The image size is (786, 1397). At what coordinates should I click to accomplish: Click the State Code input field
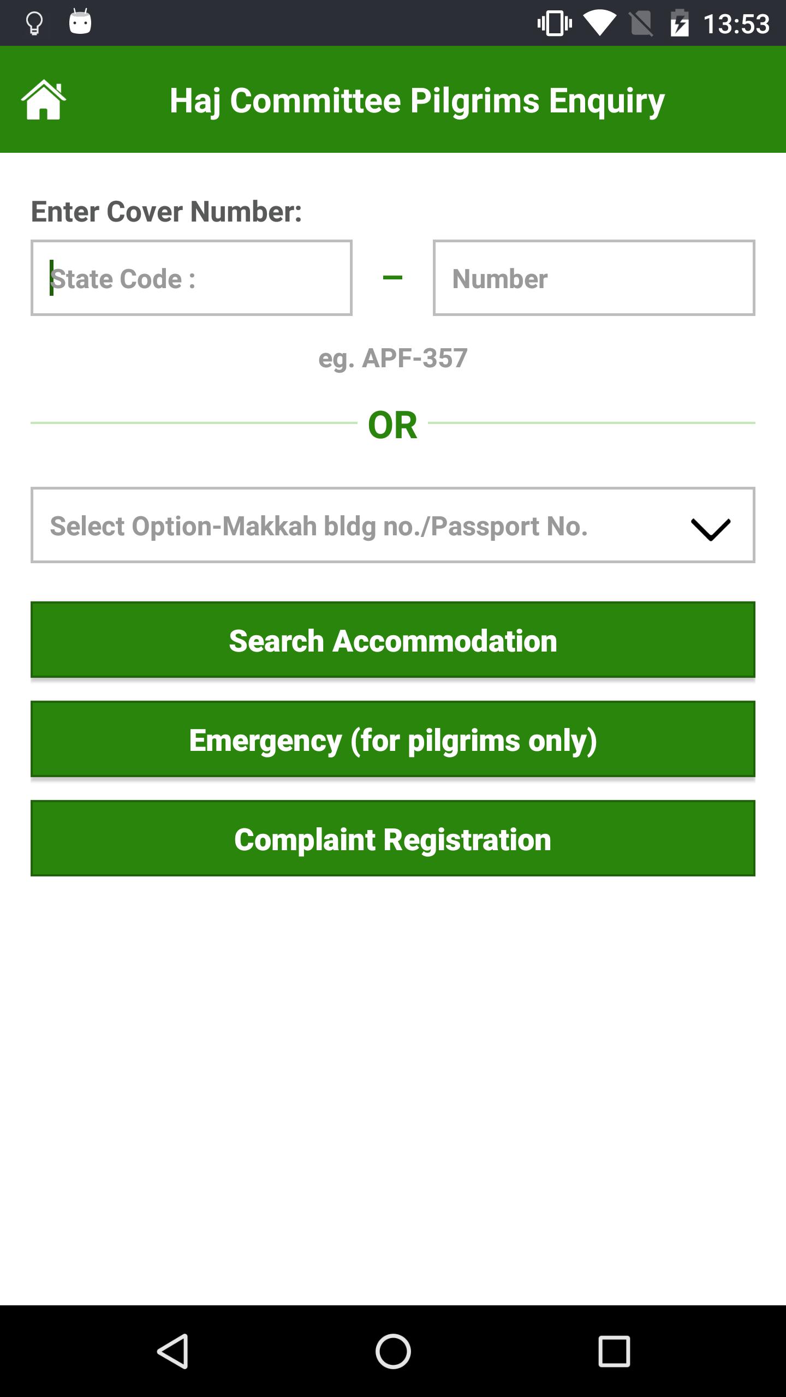(x=191, y=278)
